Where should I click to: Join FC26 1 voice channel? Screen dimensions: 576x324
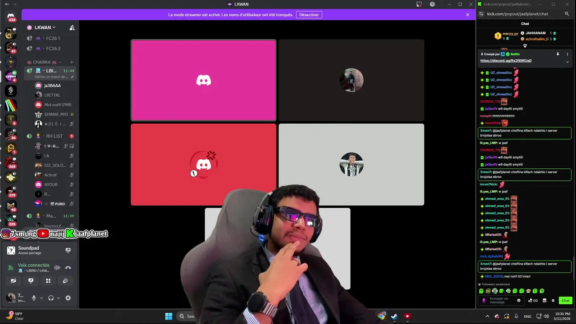(49, 38)
